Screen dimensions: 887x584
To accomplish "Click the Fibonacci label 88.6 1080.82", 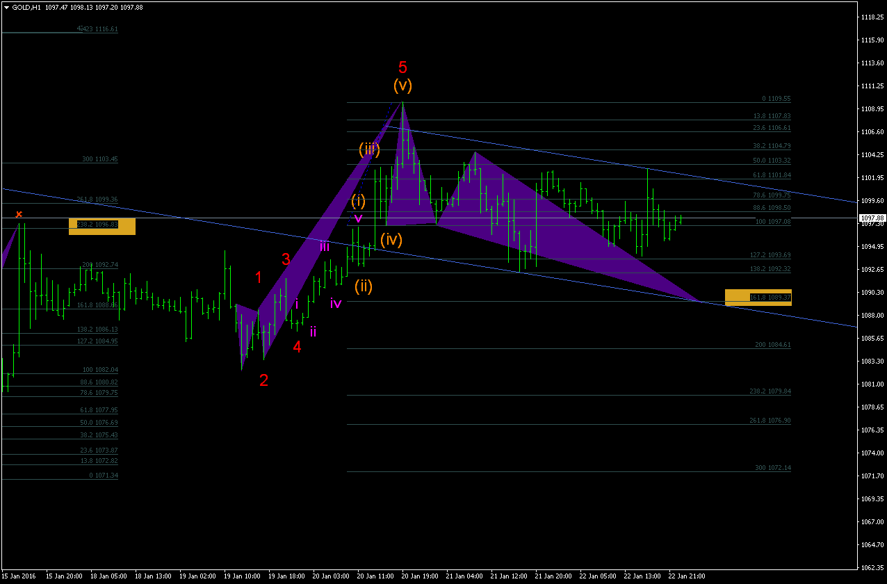I will point(99,382).
